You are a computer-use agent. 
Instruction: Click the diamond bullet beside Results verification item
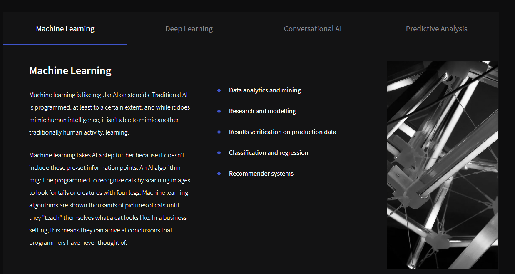[x=219, y=132]
